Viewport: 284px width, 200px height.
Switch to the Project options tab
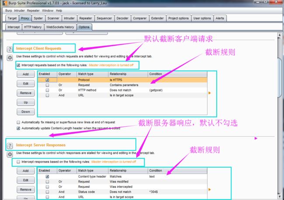click(x=178, y=18)
